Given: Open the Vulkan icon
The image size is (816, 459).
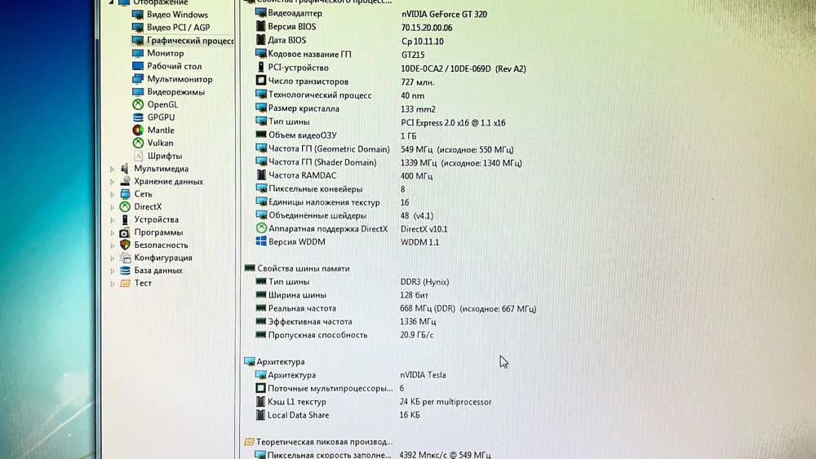Looking at the screenshot, I should pos(138,143).
